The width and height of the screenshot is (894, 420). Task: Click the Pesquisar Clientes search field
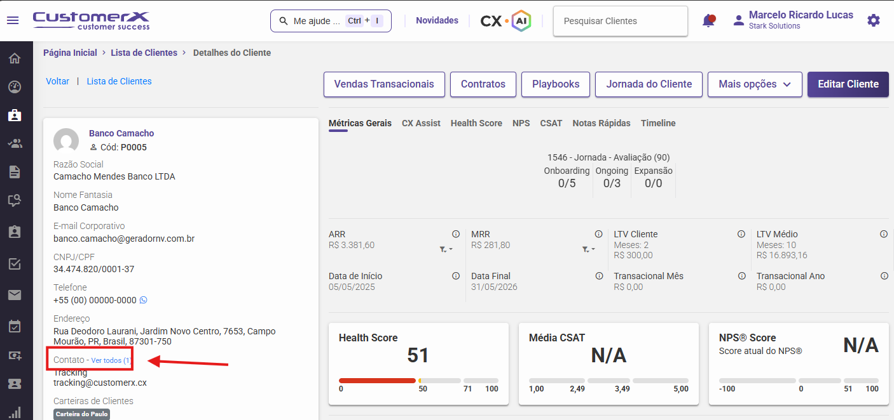click(x=620, y=21)
